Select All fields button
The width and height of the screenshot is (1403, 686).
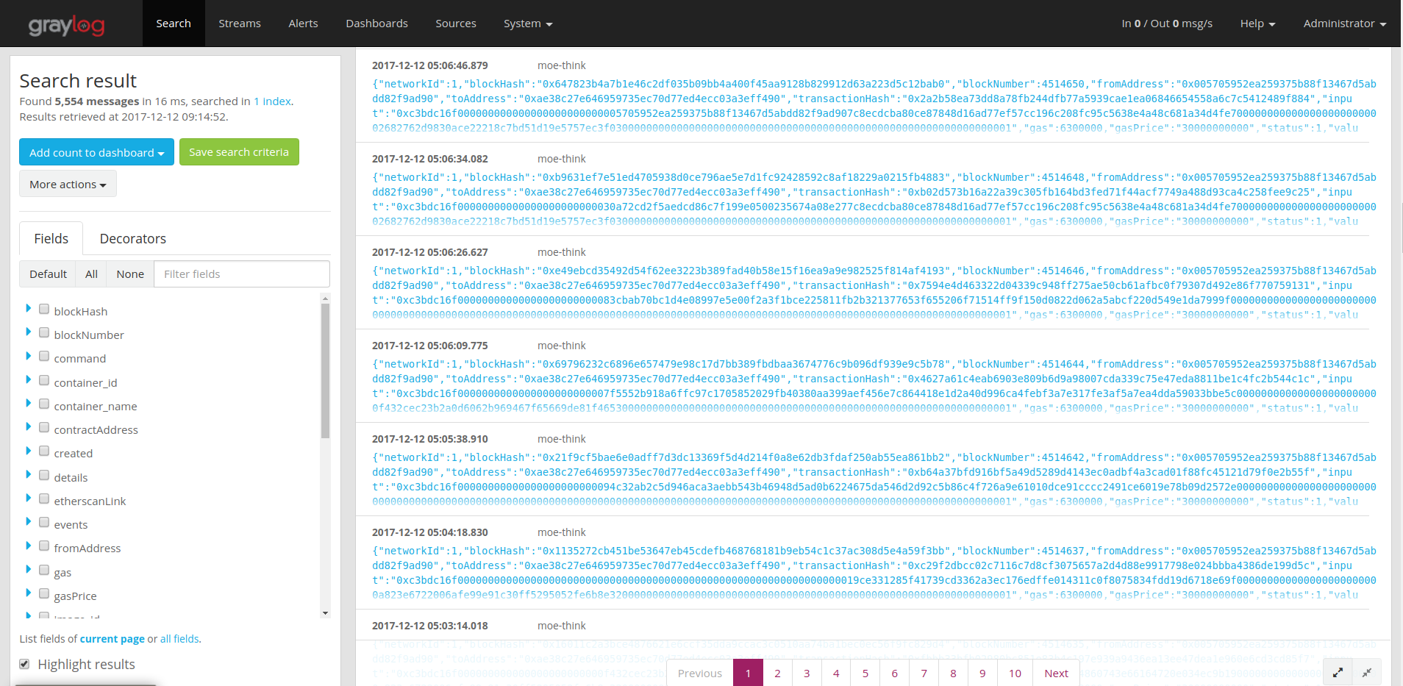coord(91,274)
